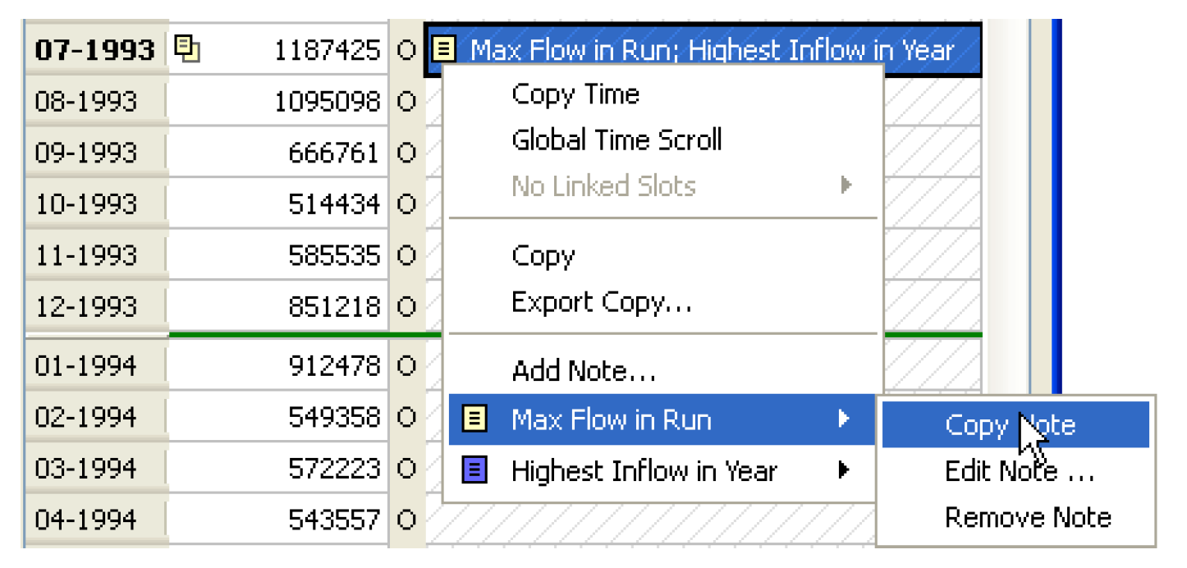Click the note icon in the highlighted 07-1993 cell
1187x568 pixels.
(444, 50)
